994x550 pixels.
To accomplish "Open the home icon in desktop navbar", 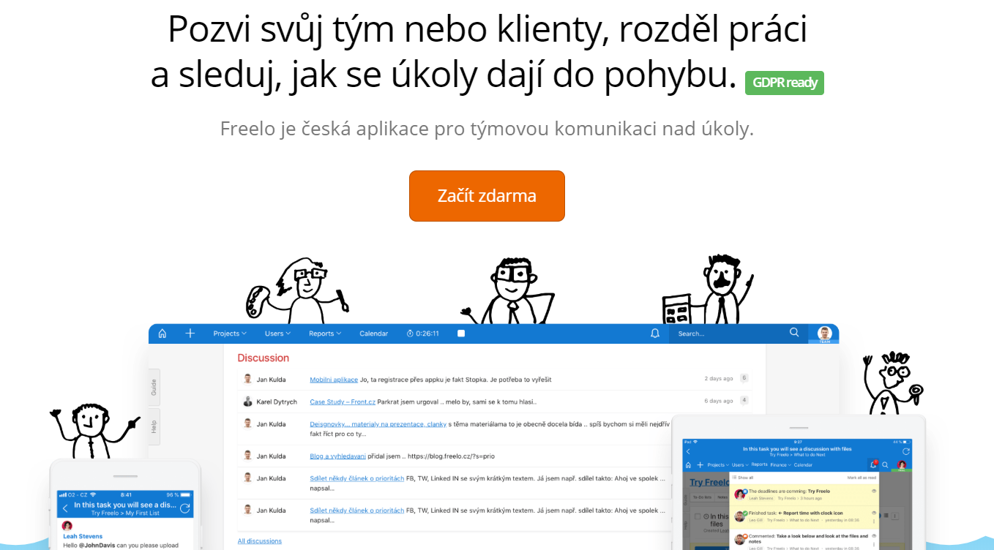I will (x=162, y=334).
